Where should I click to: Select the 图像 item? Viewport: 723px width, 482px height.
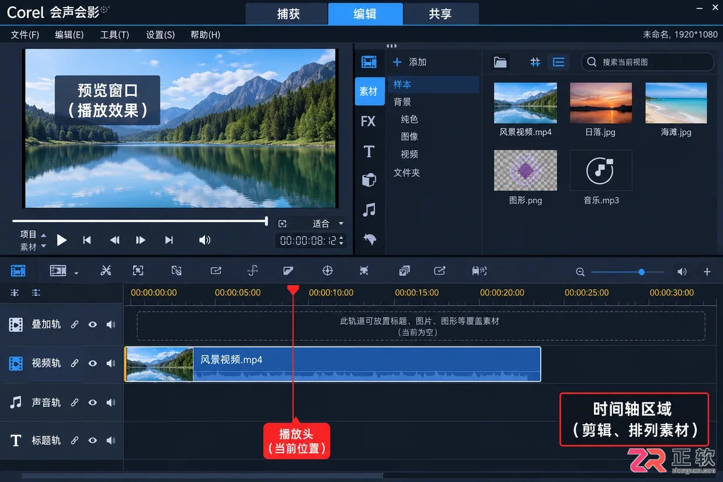click(x=409, y=136)
